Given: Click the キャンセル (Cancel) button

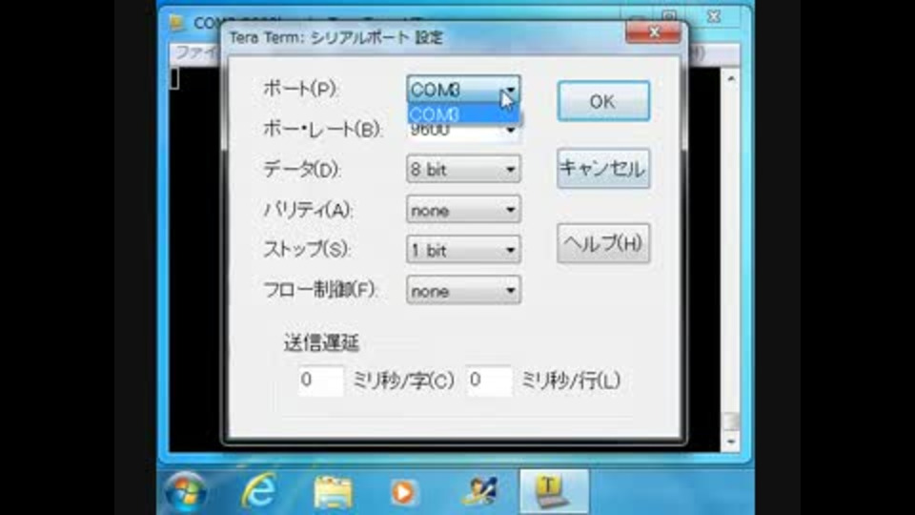Looking at the screenshot, I should [603, 169].
